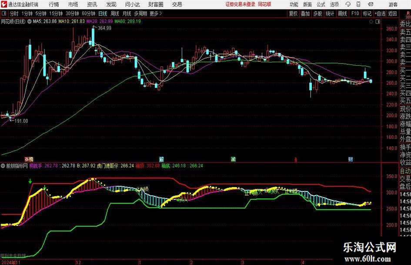
Task: Click the 2024年11 date axis label
Action: [x=11, y=262]
